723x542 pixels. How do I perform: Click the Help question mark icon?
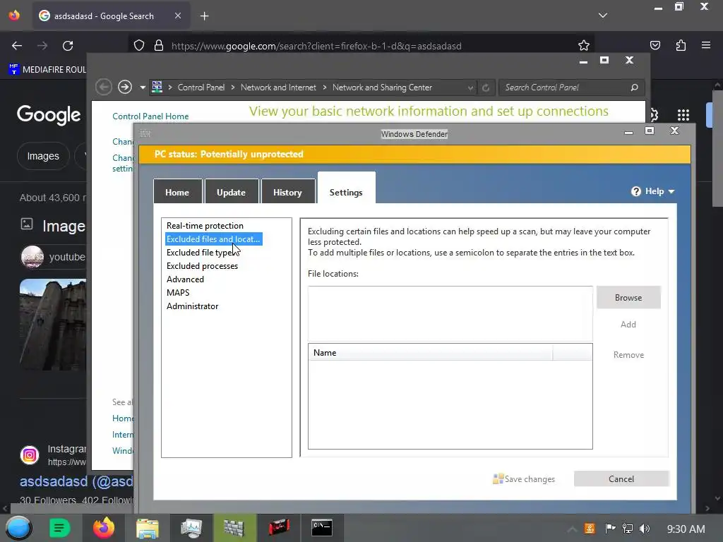636,191
